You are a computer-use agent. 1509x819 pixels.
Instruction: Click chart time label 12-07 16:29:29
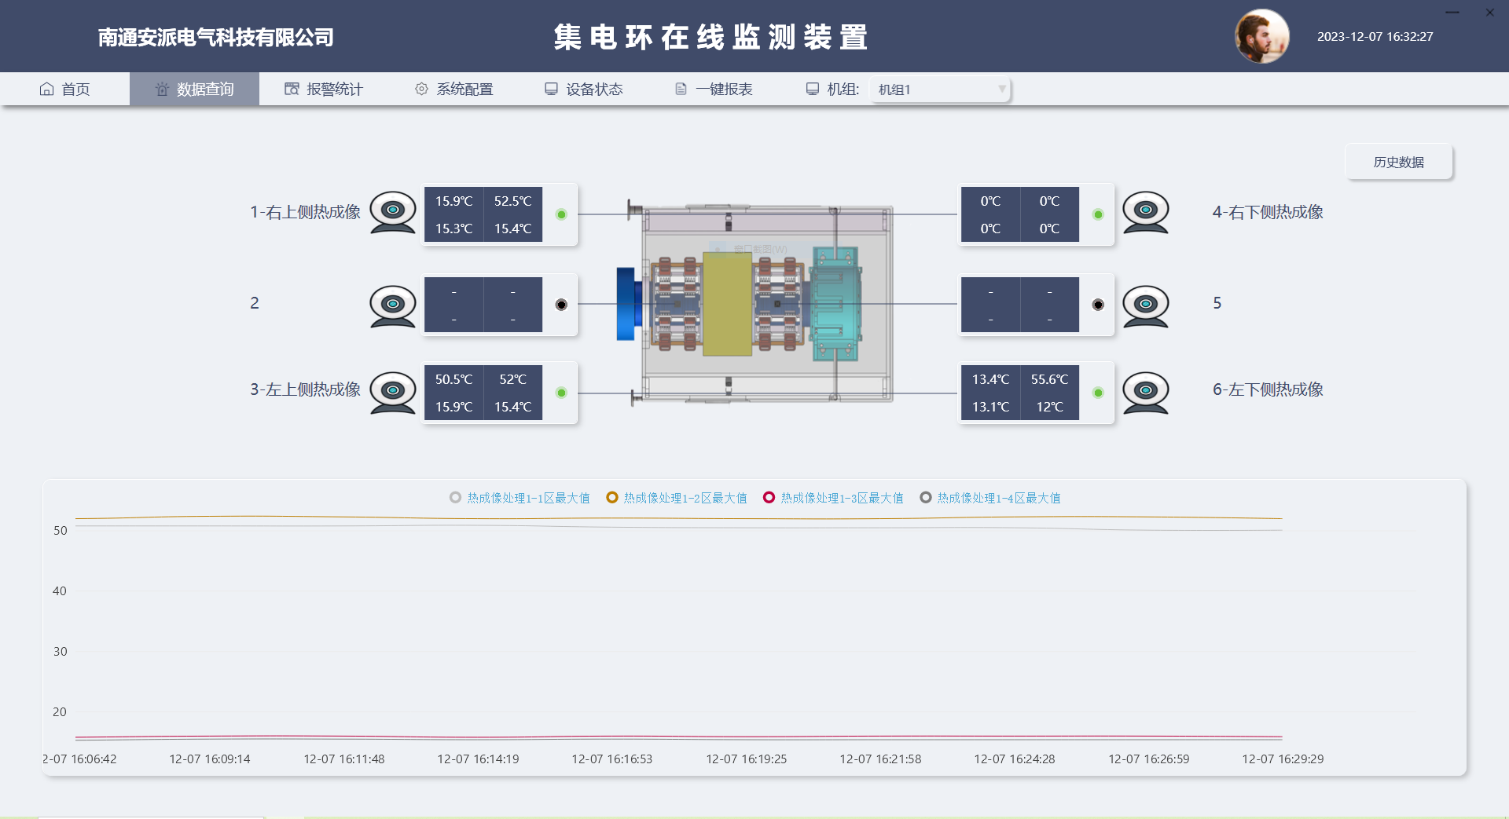[1283, 759]
